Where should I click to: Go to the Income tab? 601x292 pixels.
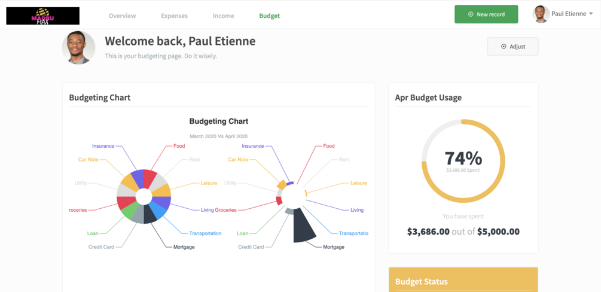click(x=223, y=16)
